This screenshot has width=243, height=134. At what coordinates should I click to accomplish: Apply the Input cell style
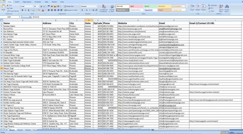[x=165, y=10]
